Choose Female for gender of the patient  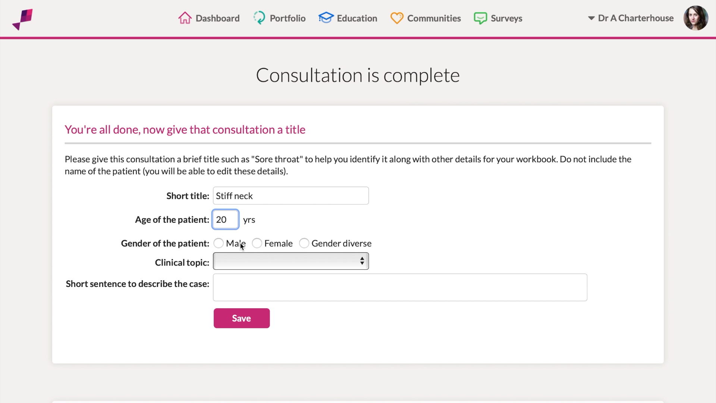tap(257, 243)
